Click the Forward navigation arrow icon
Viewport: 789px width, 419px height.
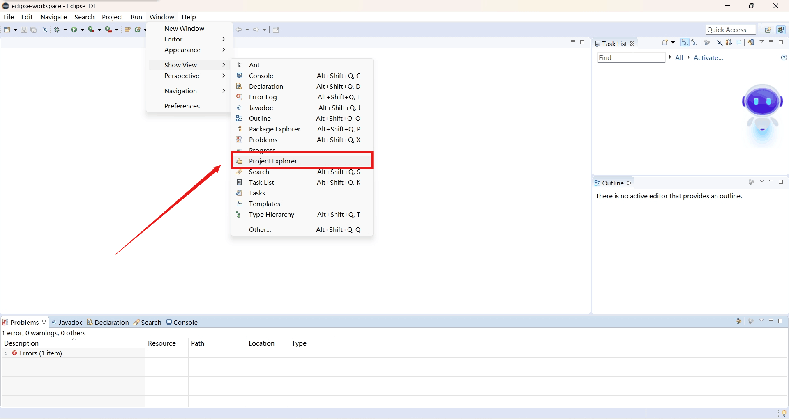point(256,30)
